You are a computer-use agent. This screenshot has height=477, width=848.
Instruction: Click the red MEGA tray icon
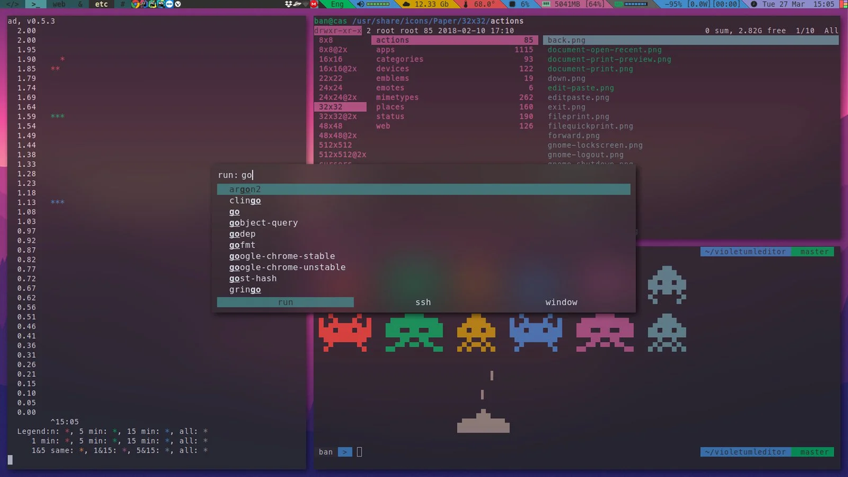(x=314, y=4)
